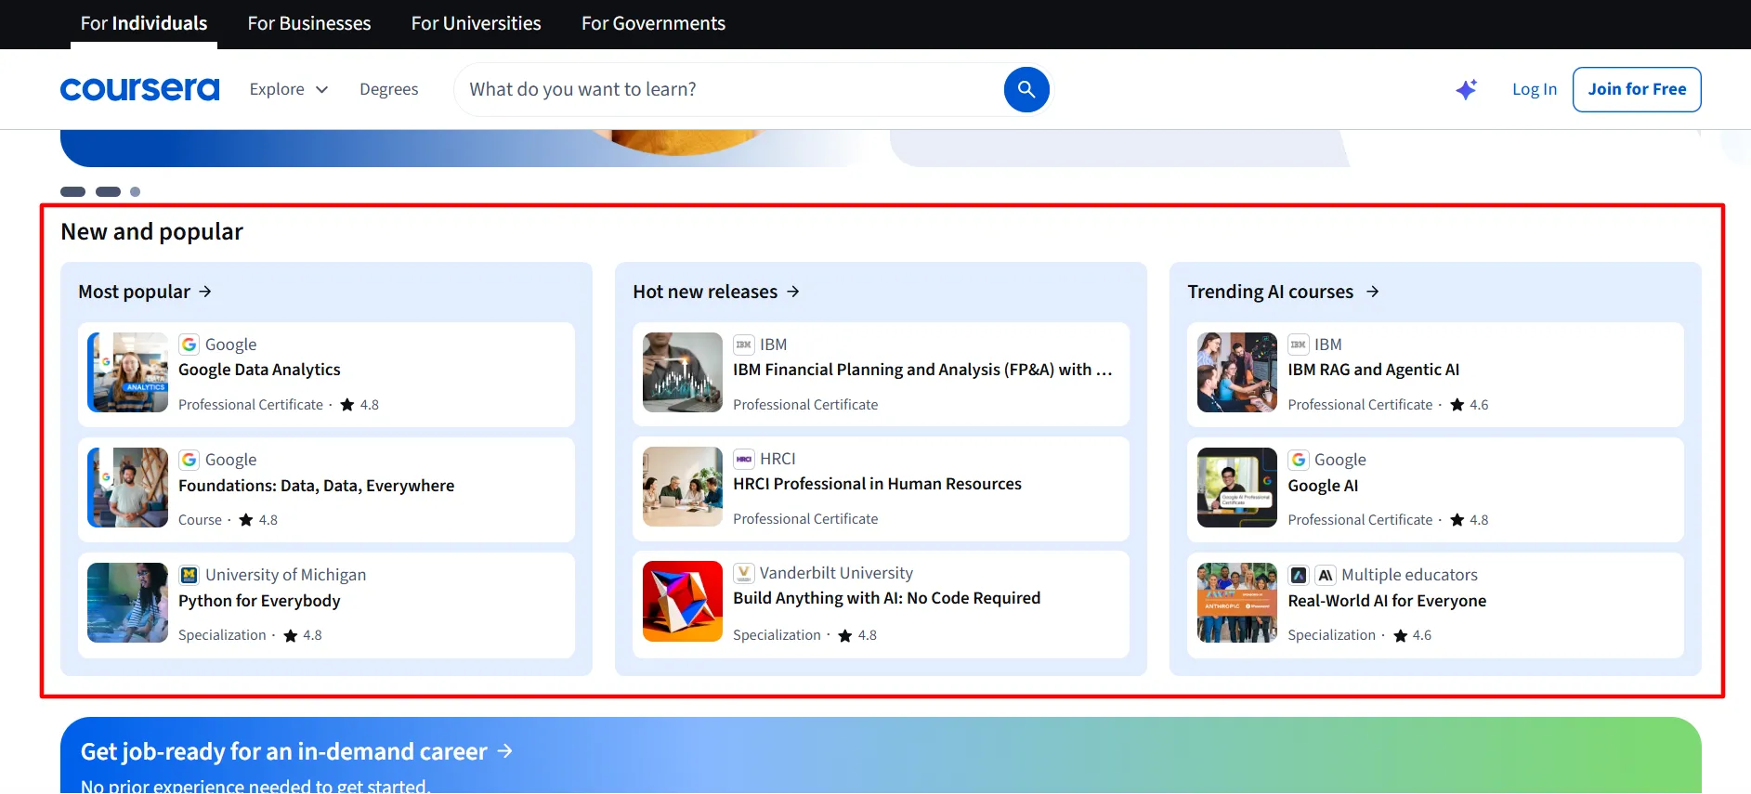Open the For Governments tab
Screen dimensions: 1751x794
pyautogui.click(x=653, y=23)
